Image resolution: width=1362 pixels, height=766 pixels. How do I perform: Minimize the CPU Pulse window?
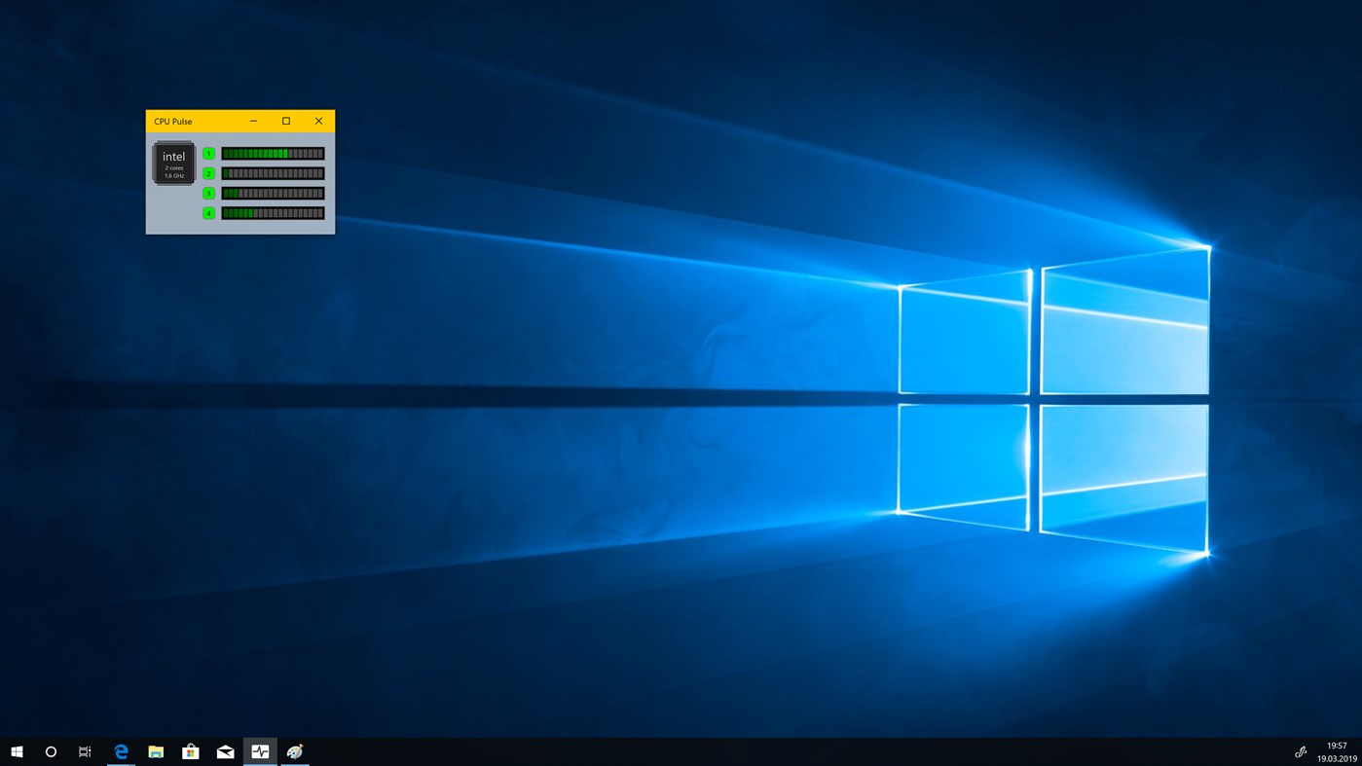click(x=252, y=120)
